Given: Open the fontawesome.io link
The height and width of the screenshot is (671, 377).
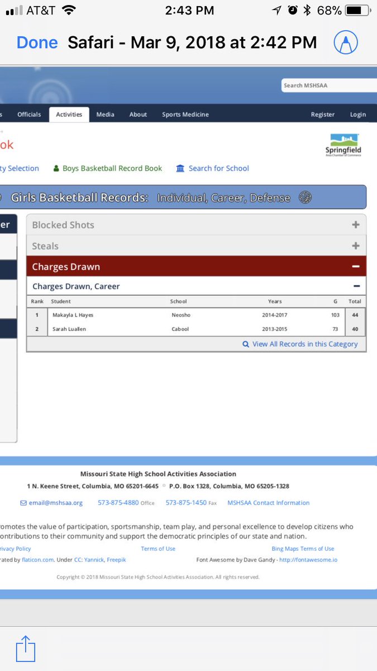Looking at the screenshot, I should pos(308,559).
